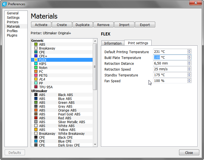
Task: Click the Export button
Action: (145, 25)
